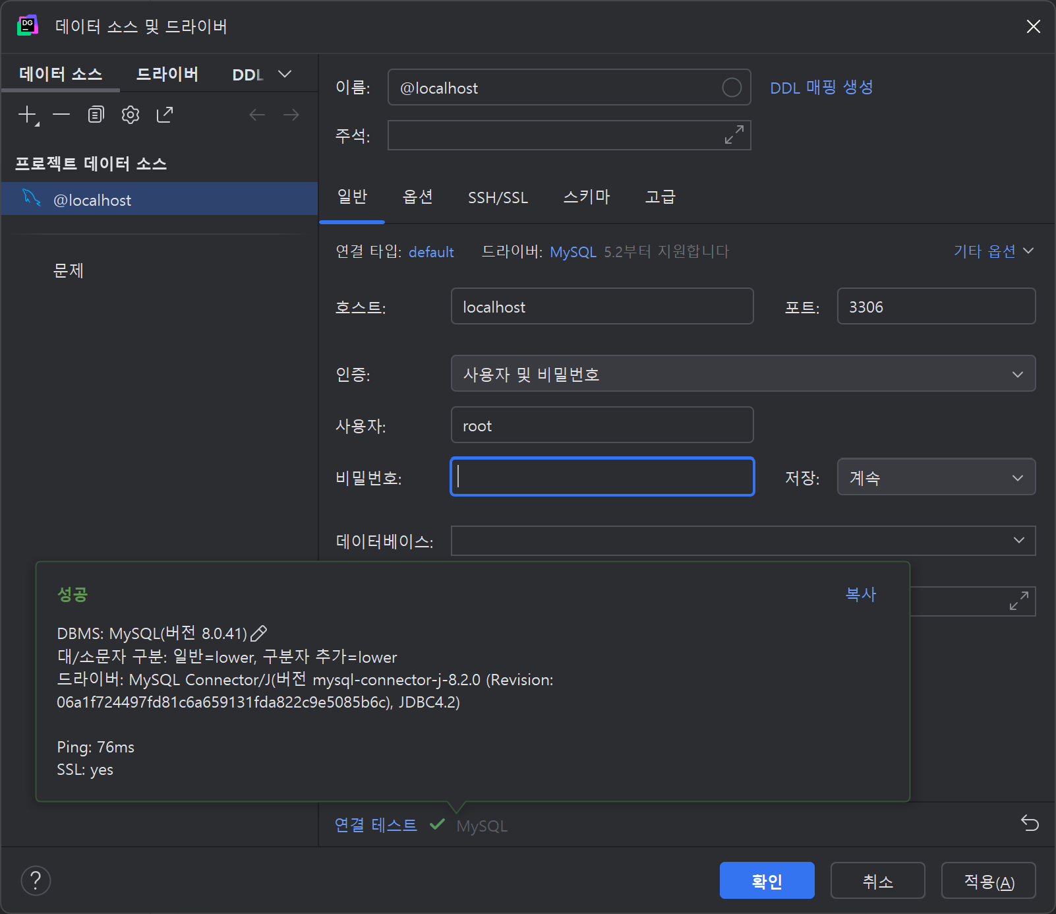This screenshot has height=914, width=1056.
Task: Open the SSH/SSL tab
Action: [x=498, y=197]
